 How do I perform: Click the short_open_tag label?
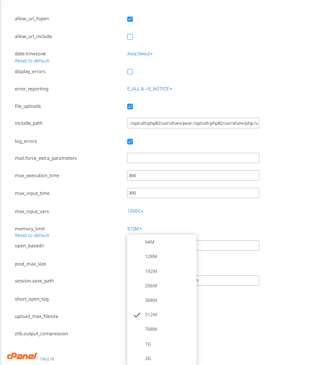(32, 299)
